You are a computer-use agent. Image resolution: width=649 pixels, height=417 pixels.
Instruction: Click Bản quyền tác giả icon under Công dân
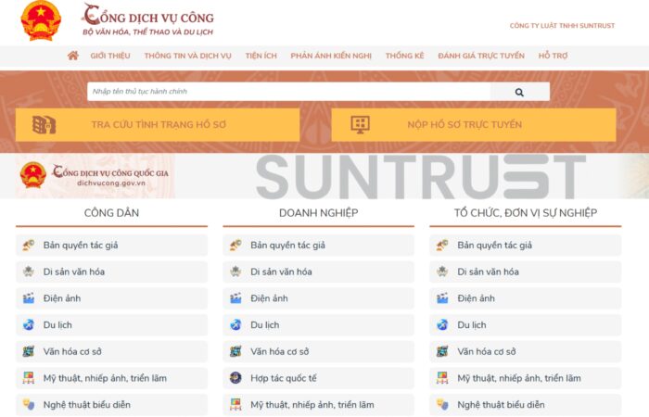(x=29, y=246)
